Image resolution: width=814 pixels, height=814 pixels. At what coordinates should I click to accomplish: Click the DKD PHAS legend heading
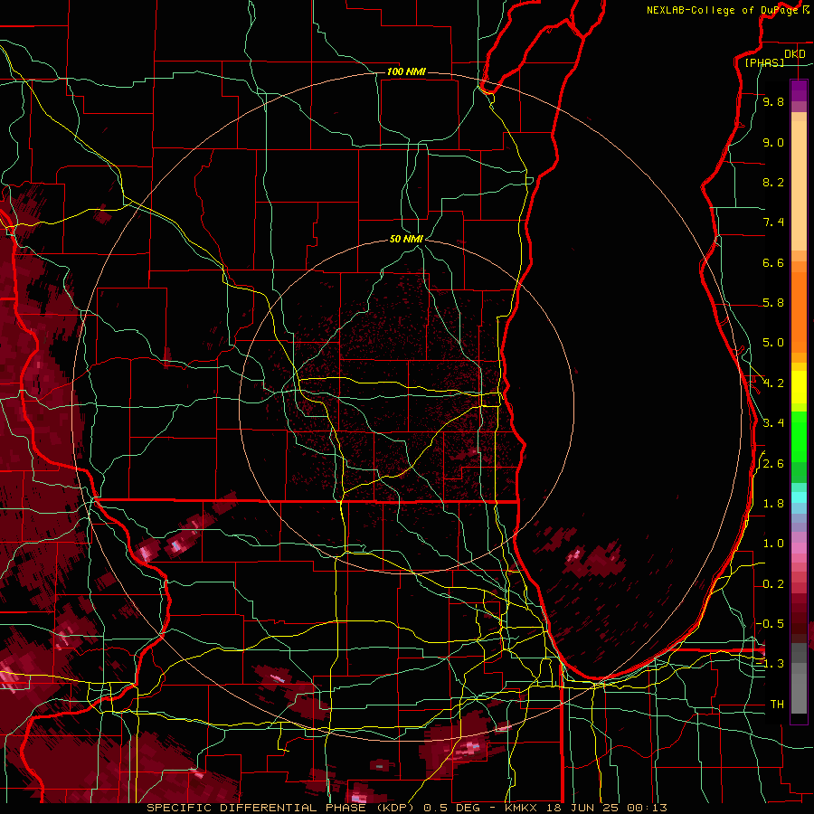click(774, 58)
